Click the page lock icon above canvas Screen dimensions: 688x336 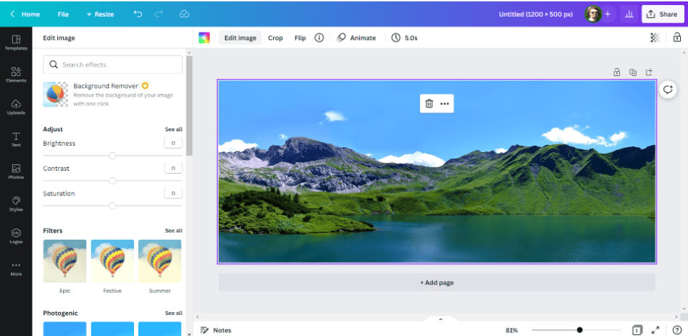[x=616, y=72]
